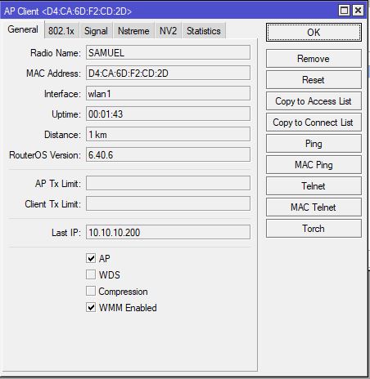View the Statistics tab
This screenshot has width=370, height=379.
pos(204,31)
